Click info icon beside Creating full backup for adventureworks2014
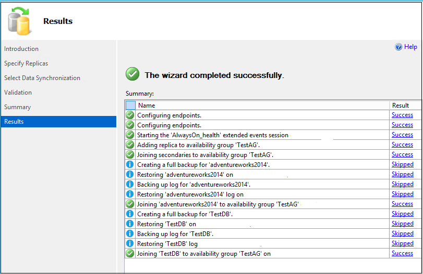 130,164
